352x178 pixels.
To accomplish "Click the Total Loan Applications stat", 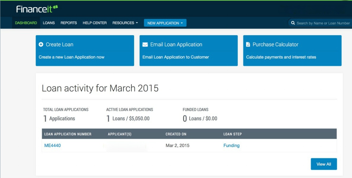I will pos(66,115).
